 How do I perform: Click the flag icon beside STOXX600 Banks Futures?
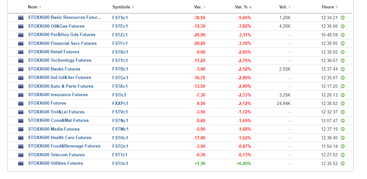21,69
